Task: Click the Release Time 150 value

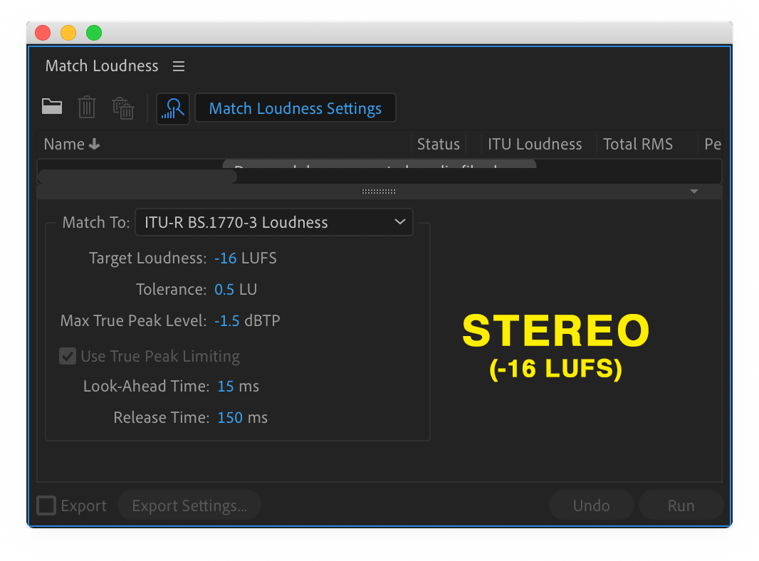Action: point(230,417)
